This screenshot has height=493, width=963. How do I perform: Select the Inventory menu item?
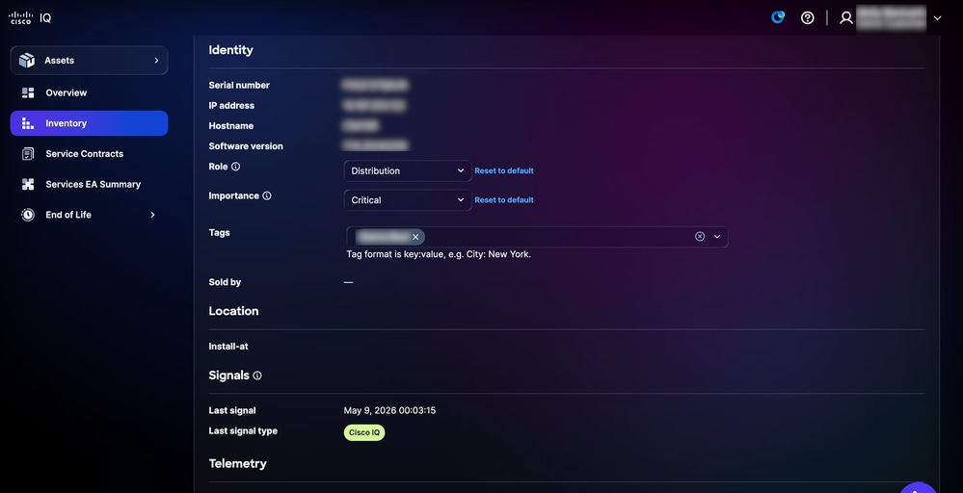click(x=89, y=123)
